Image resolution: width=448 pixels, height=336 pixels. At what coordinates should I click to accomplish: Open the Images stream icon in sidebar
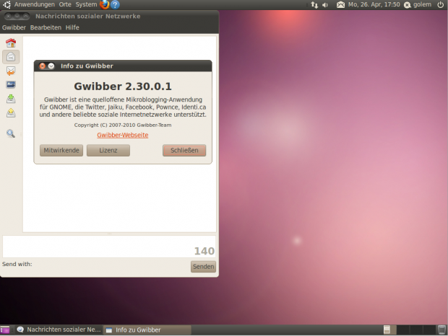point(11,84)
